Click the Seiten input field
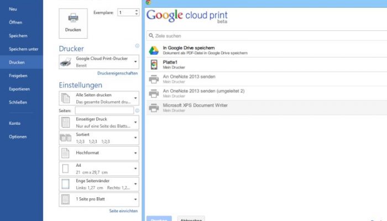Screen dimensions: 387x221 104,110
